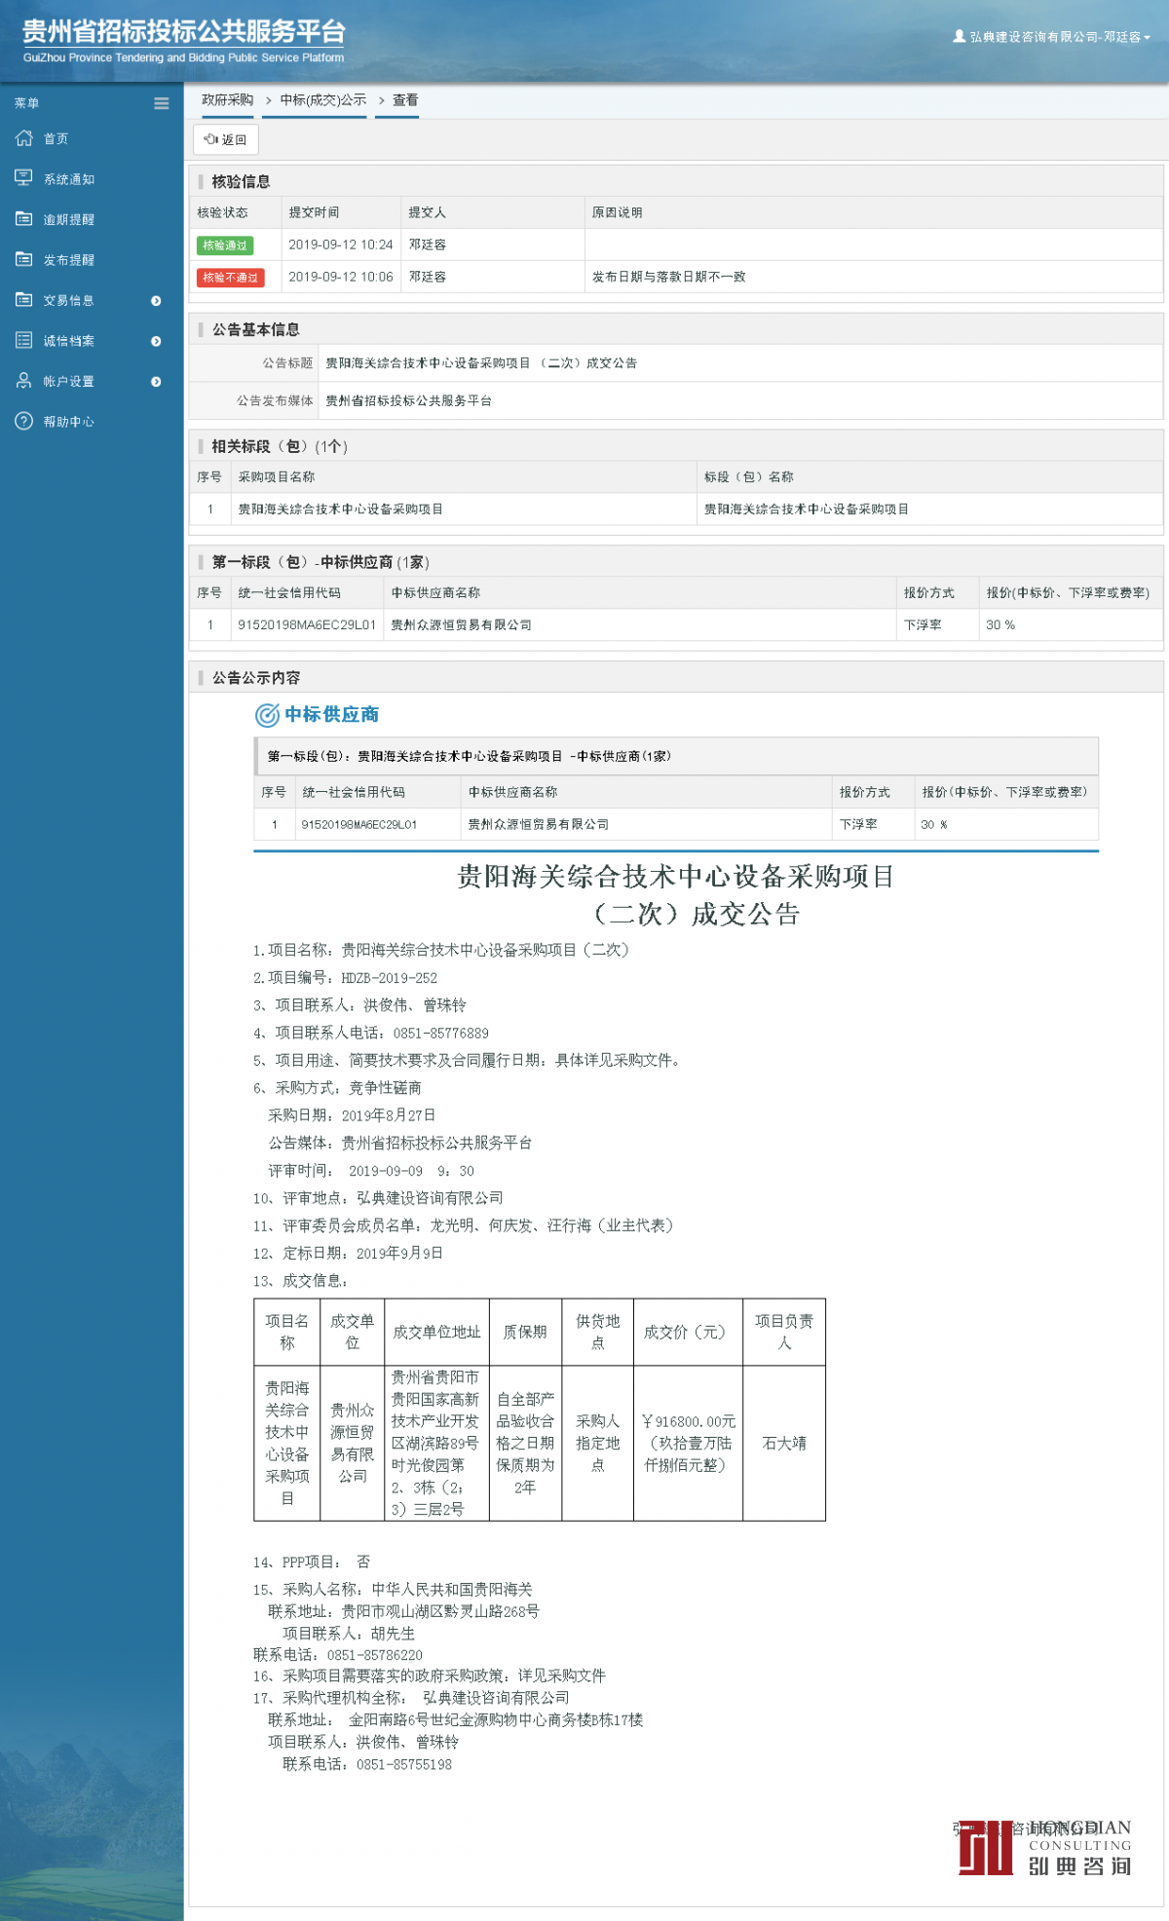
Task: Expand the 帐户设置 submenu arrow
Action: [x=156, y=382]
